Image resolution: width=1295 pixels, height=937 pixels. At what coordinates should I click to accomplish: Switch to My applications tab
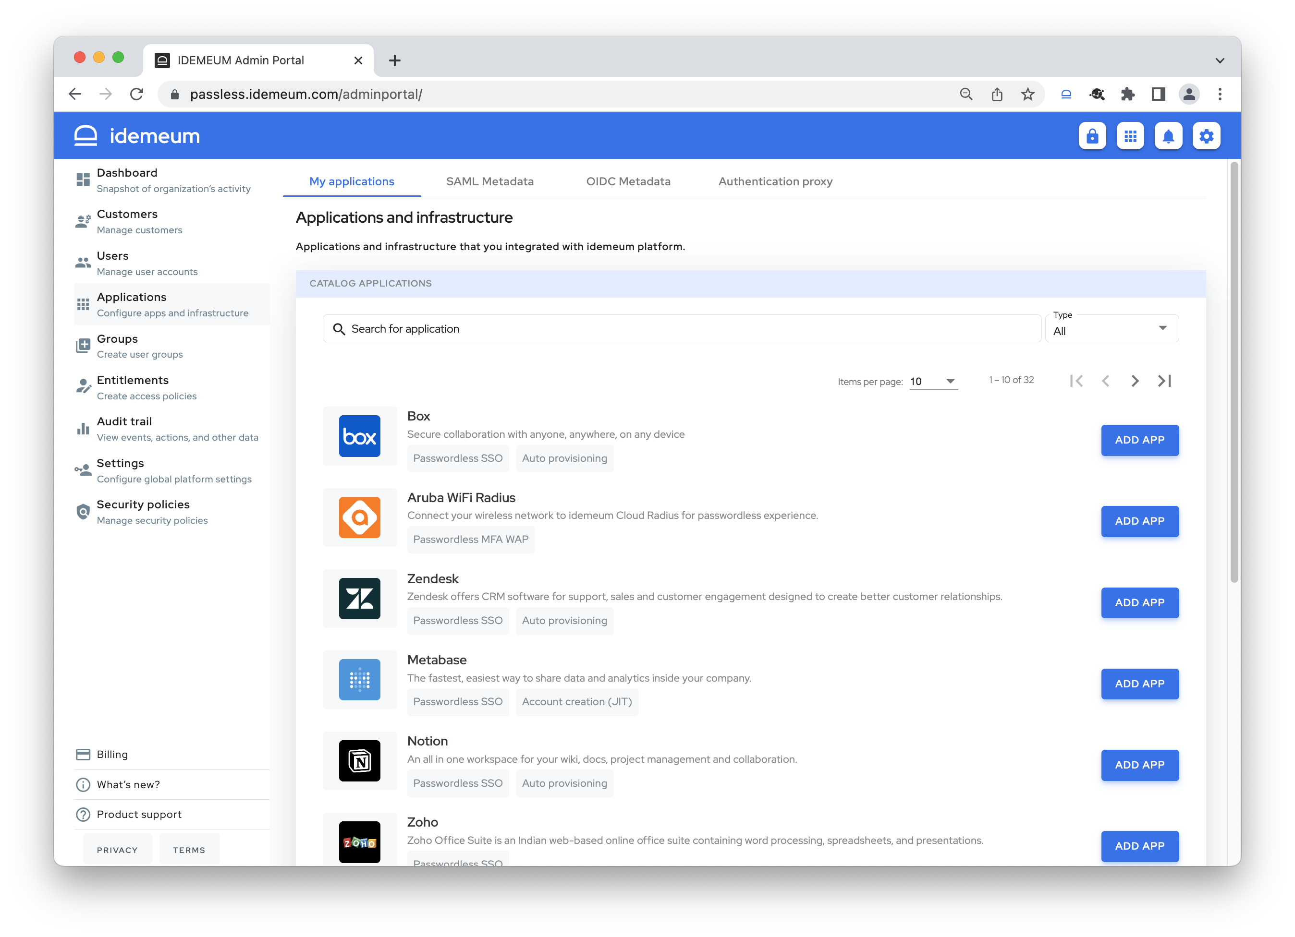click(x=352, y=181)
